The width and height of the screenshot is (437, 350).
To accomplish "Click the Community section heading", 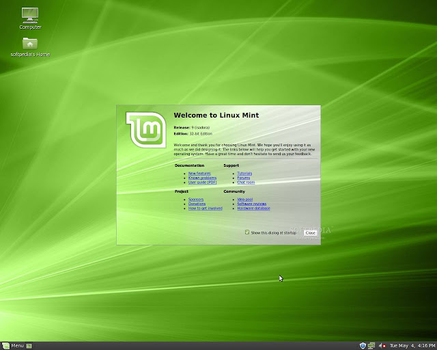I will tap(234, 191).
